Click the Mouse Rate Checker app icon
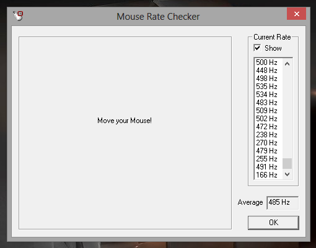The width and height of the screenshot is (316, 248). click(x=18, y=16)
